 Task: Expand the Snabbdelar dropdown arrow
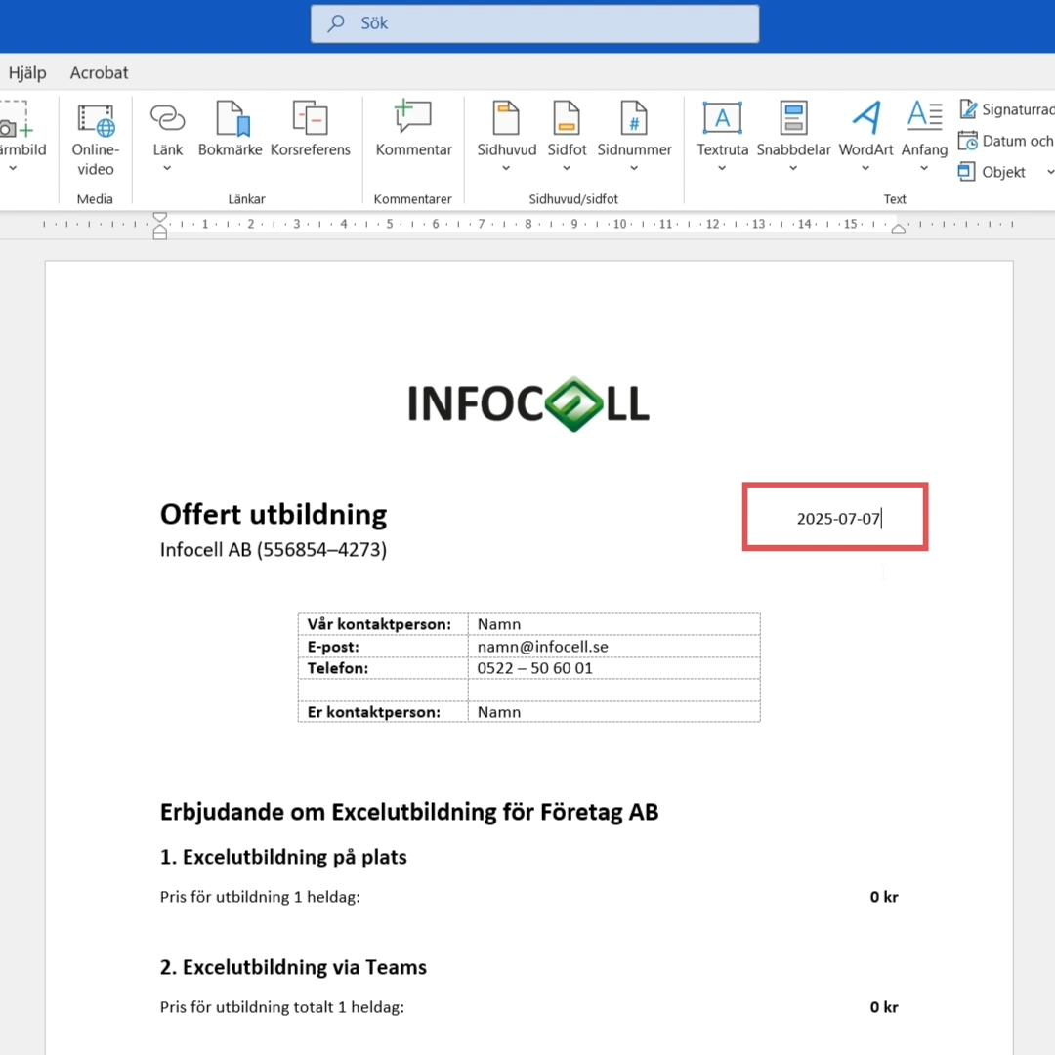click(793, 168)
